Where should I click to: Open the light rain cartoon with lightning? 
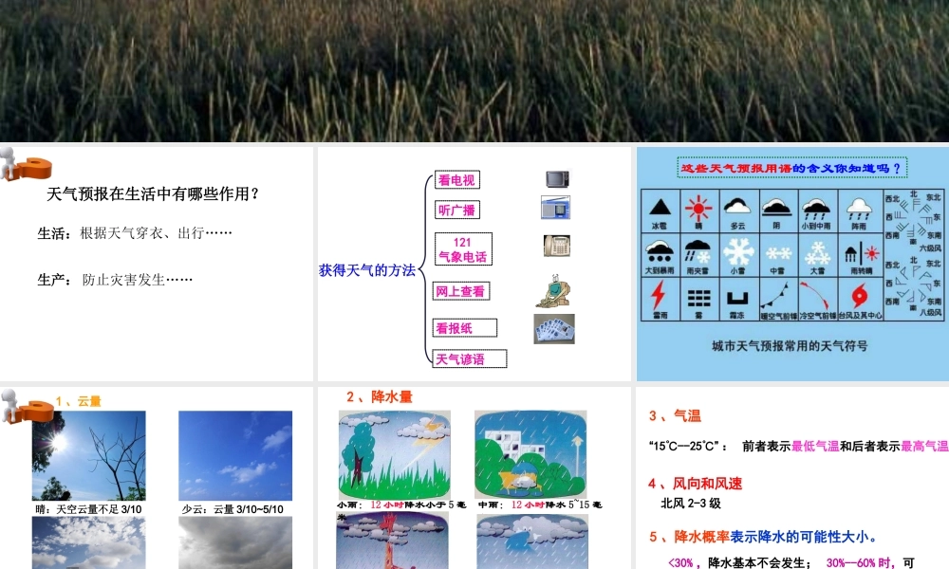(x=395, y=454)
